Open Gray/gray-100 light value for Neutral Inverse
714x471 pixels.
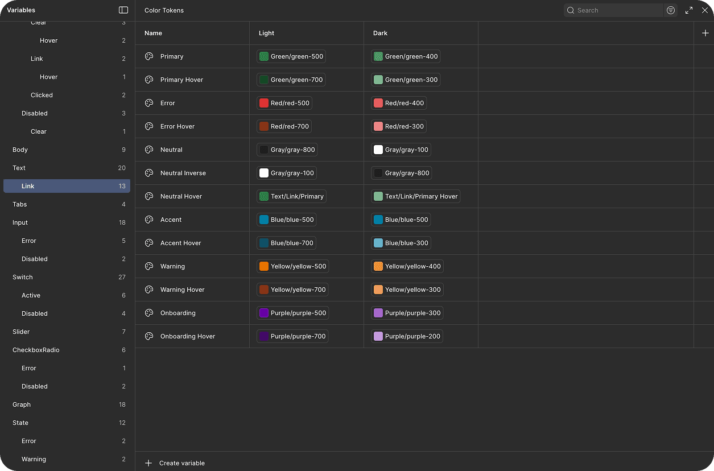[x=287, y=173]
